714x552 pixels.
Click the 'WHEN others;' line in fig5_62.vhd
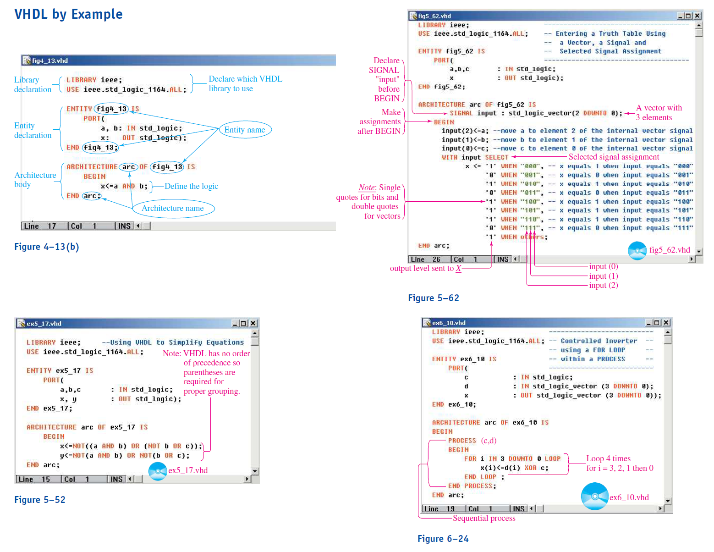click(516, 237)
